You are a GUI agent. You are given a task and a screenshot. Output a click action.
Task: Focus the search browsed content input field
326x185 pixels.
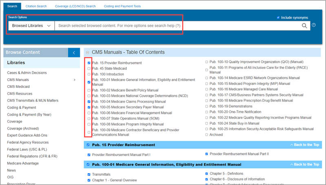tap(177, 26)
